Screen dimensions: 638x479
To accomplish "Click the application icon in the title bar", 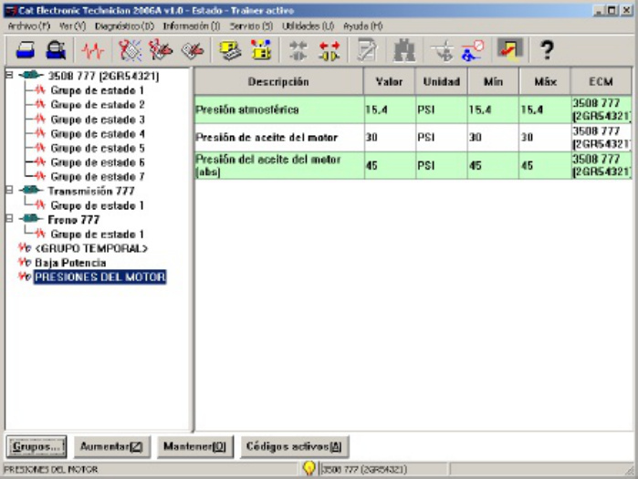I will click(x=11, y=11).
